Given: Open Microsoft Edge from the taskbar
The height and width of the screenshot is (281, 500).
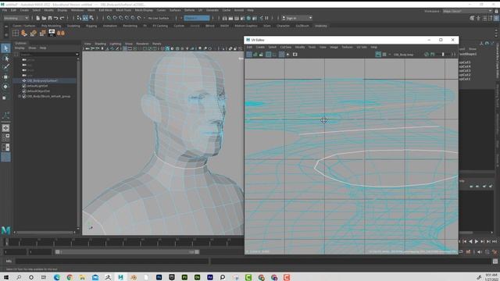Looking at the screenshot, I should tap(57, 277).
